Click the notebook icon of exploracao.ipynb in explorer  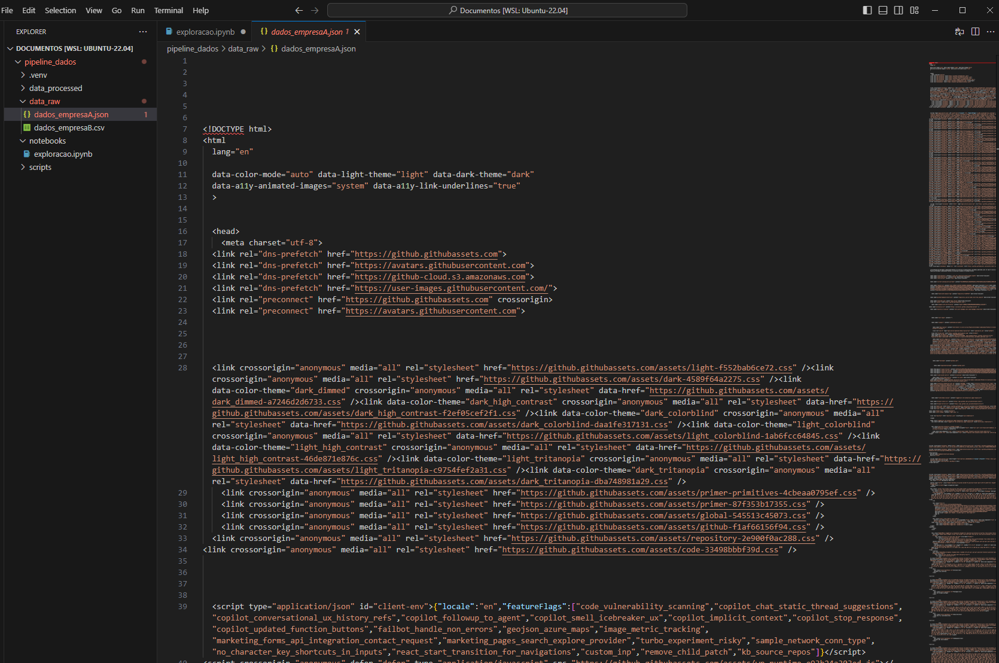[27, 154]
